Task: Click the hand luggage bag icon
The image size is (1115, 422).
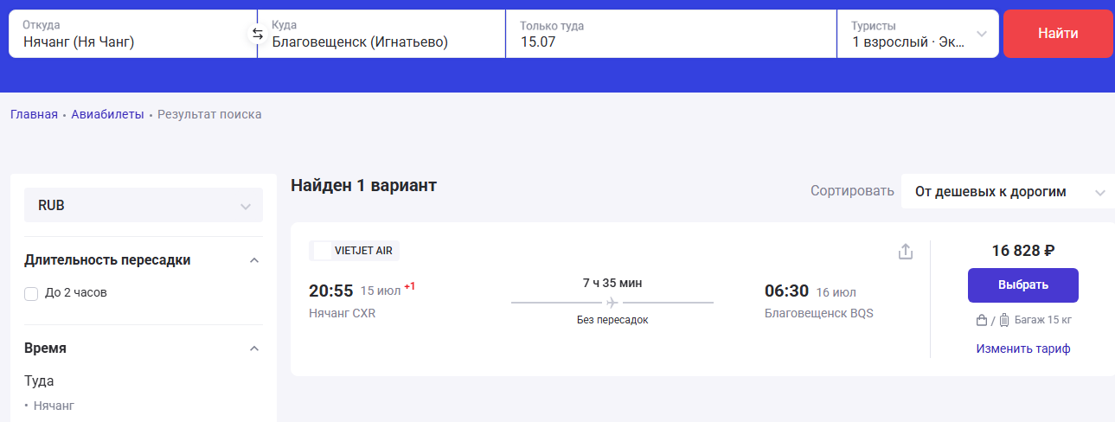Action: point(982,320)
